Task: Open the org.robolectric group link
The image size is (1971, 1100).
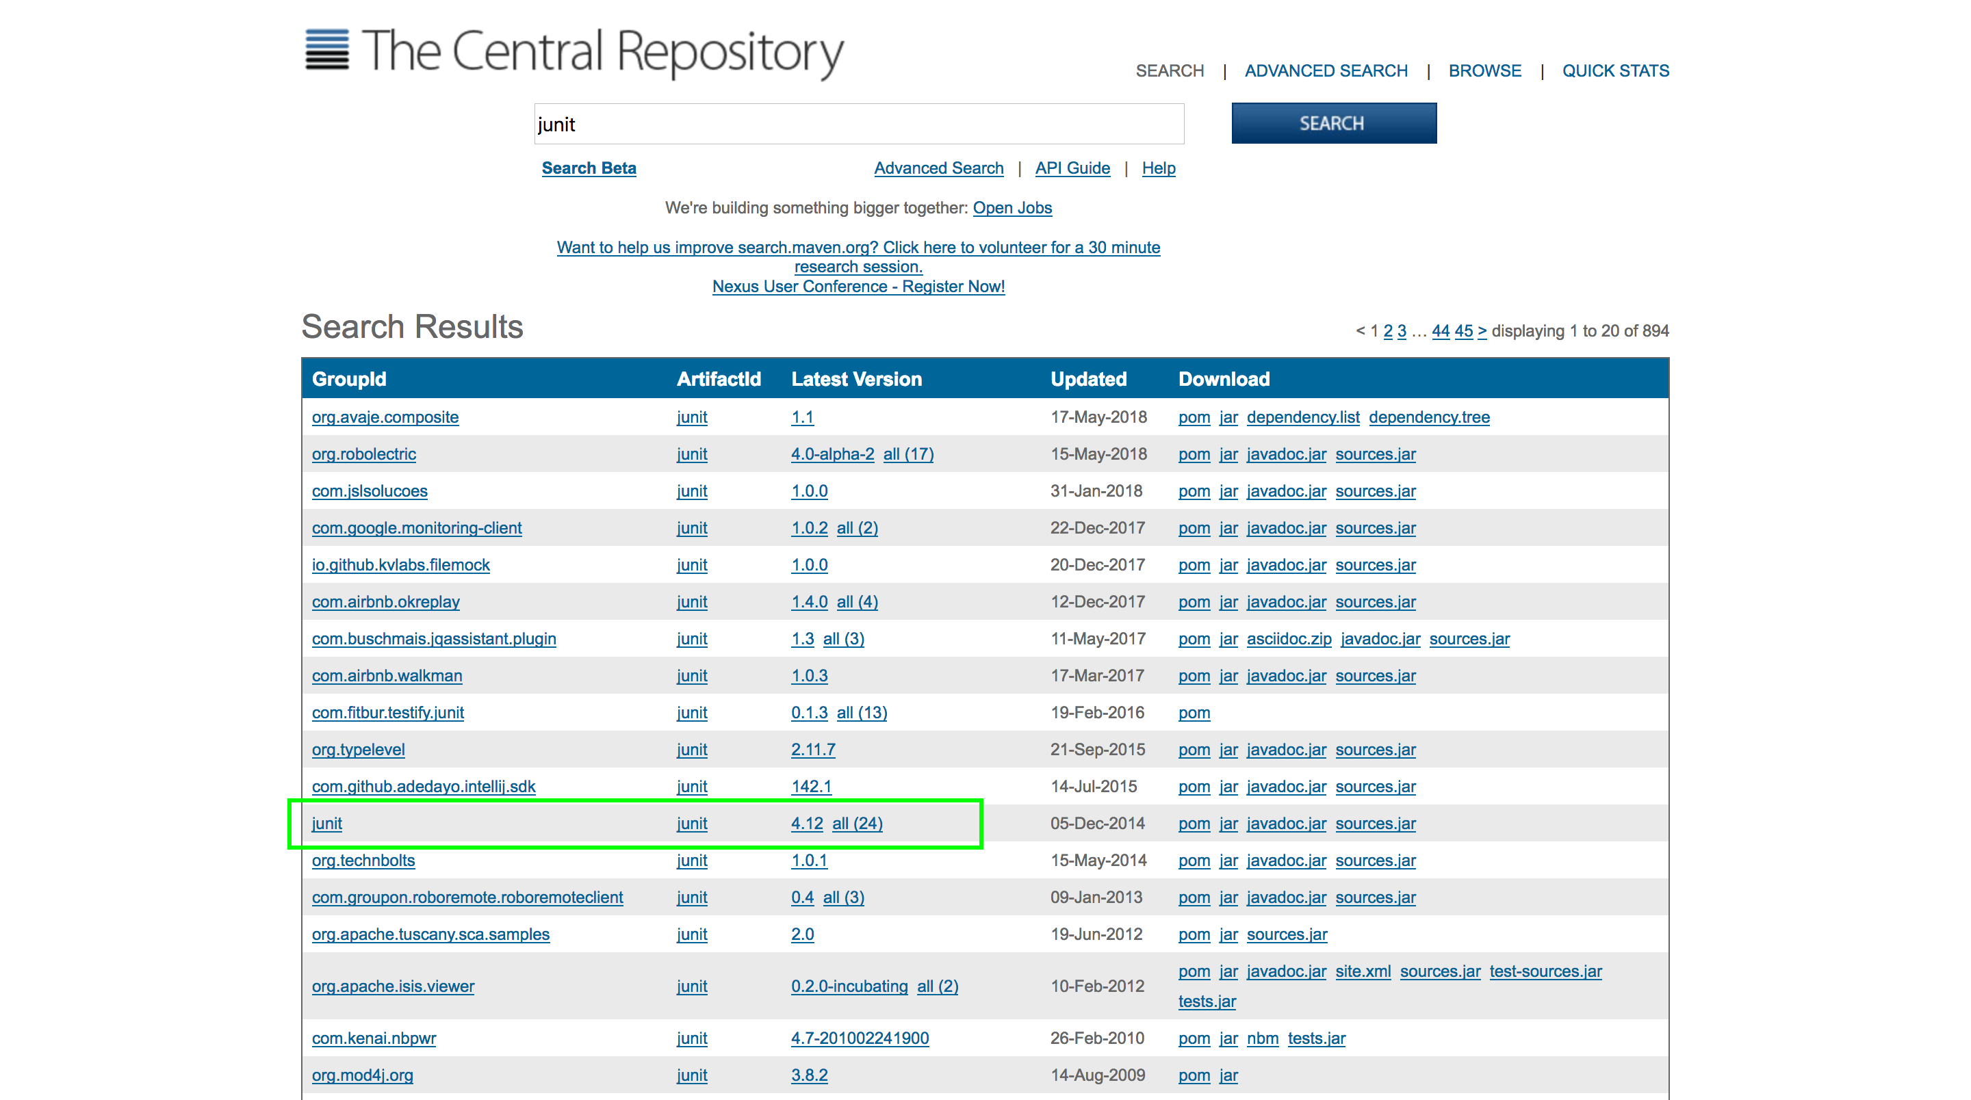Action: point(363,454)
